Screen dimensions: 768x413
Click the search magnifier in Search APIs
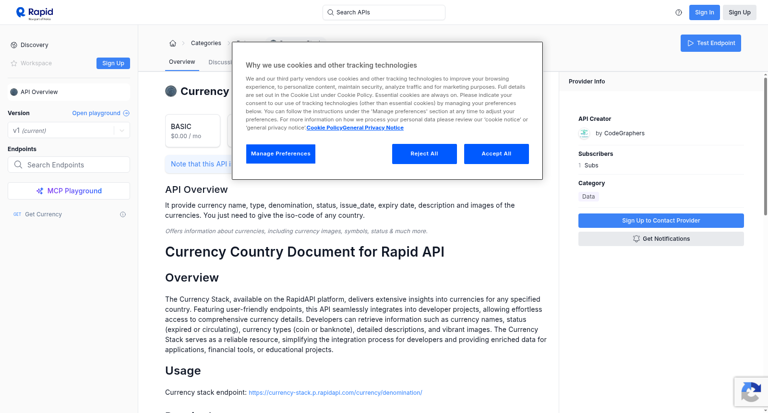330,12
